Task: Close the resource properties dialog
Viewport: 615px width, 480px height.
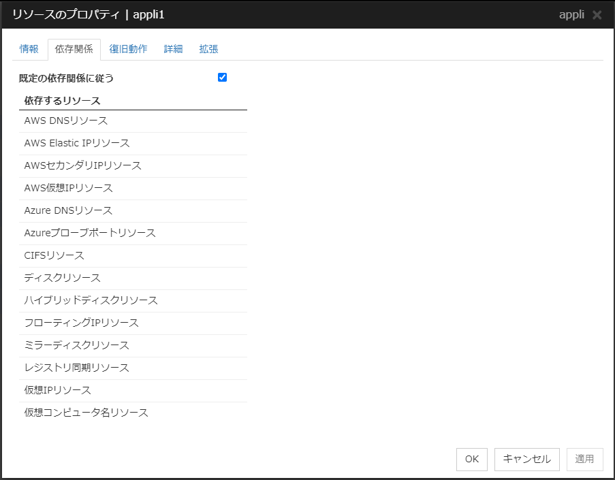Action: point(597,15)
